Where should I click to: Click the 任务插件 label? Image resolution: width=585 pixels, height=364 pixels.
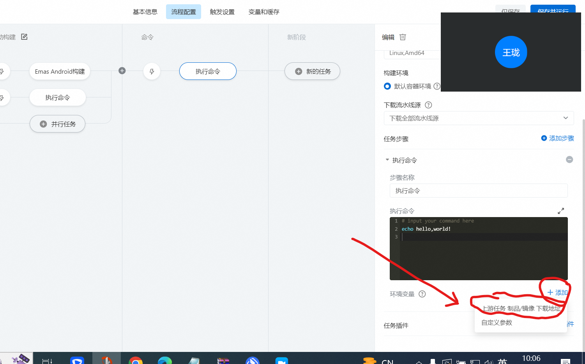(396, 325)
